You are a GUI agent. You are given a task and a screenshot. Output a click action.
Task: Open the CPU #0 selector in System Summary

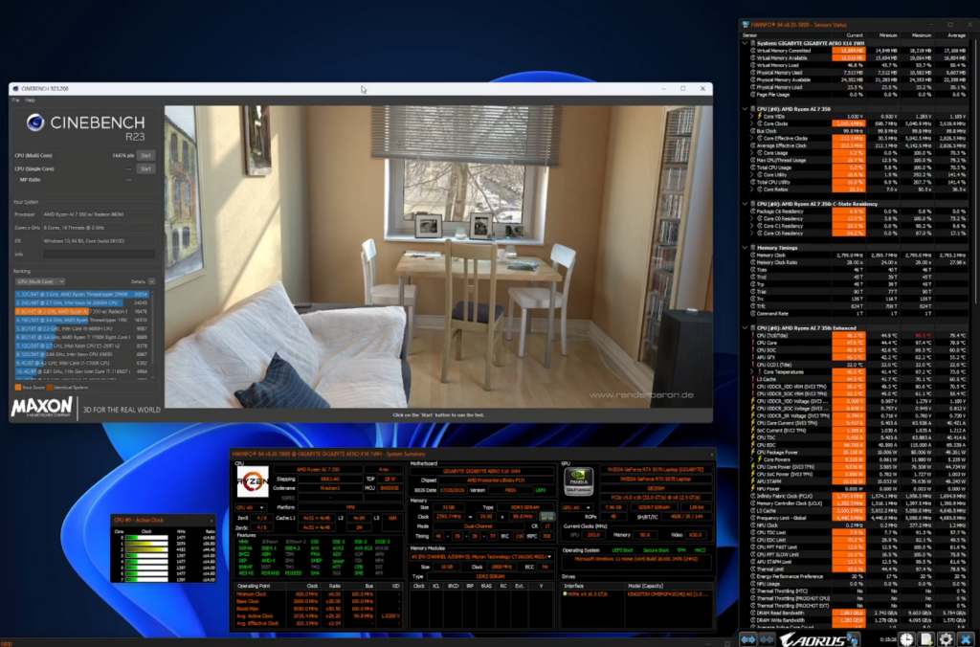coord(250,507)
